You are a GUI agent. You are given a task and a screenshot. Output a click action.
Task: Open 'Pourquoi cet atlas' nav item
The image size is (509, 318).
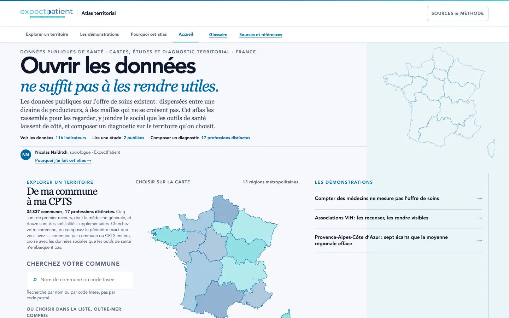[149, 34]
